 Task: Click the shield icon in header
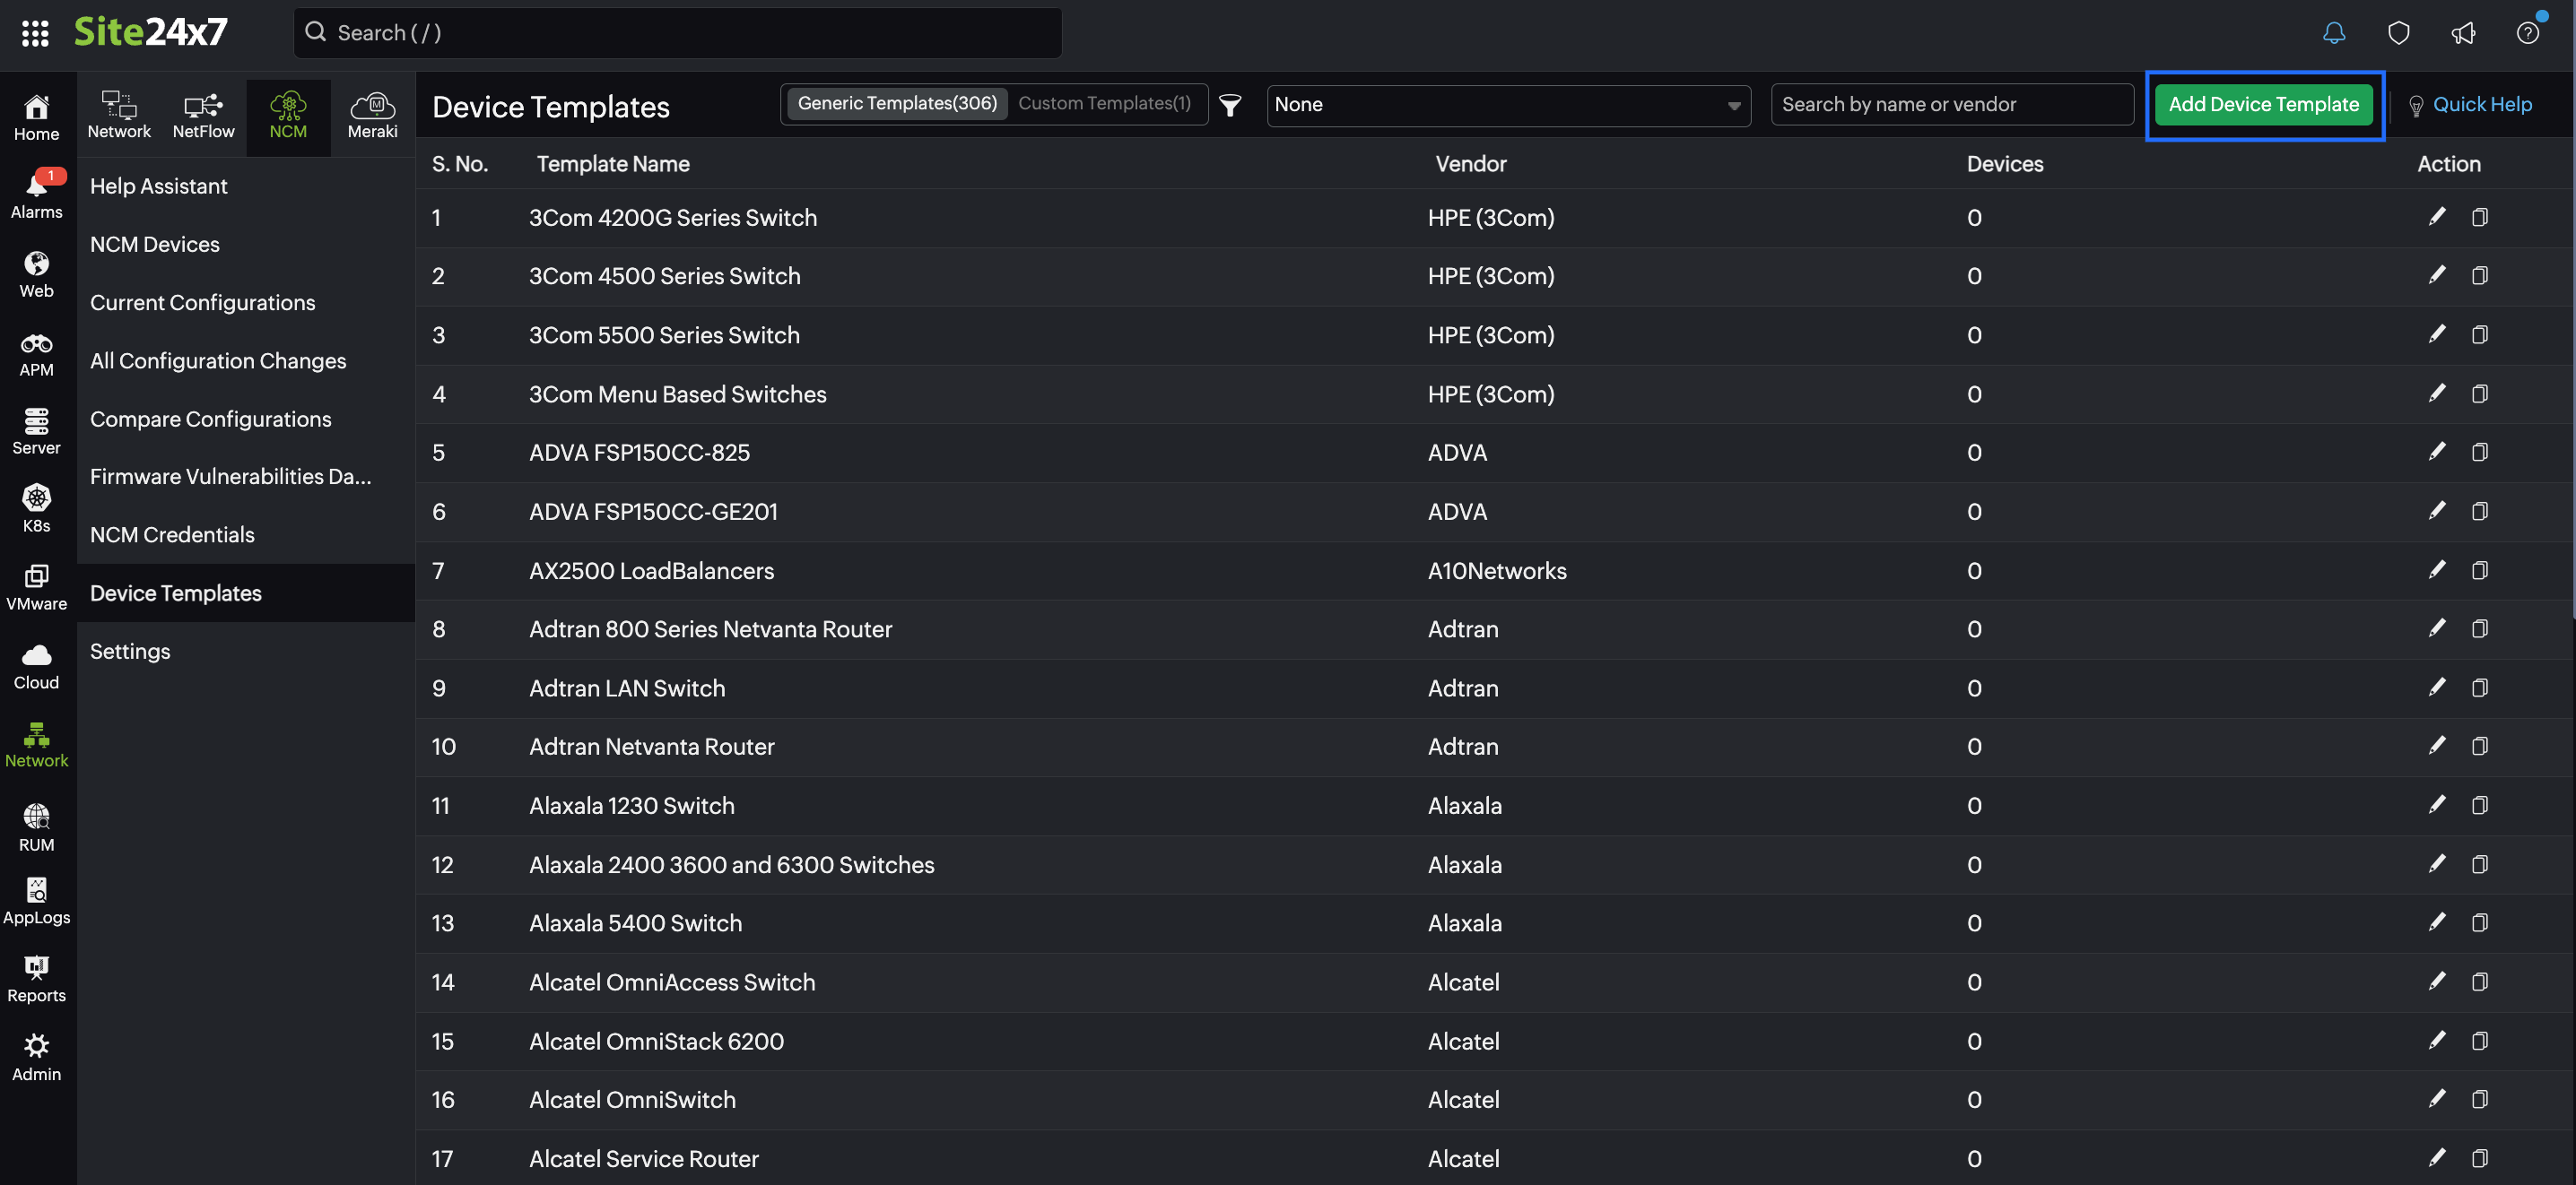2398,33
